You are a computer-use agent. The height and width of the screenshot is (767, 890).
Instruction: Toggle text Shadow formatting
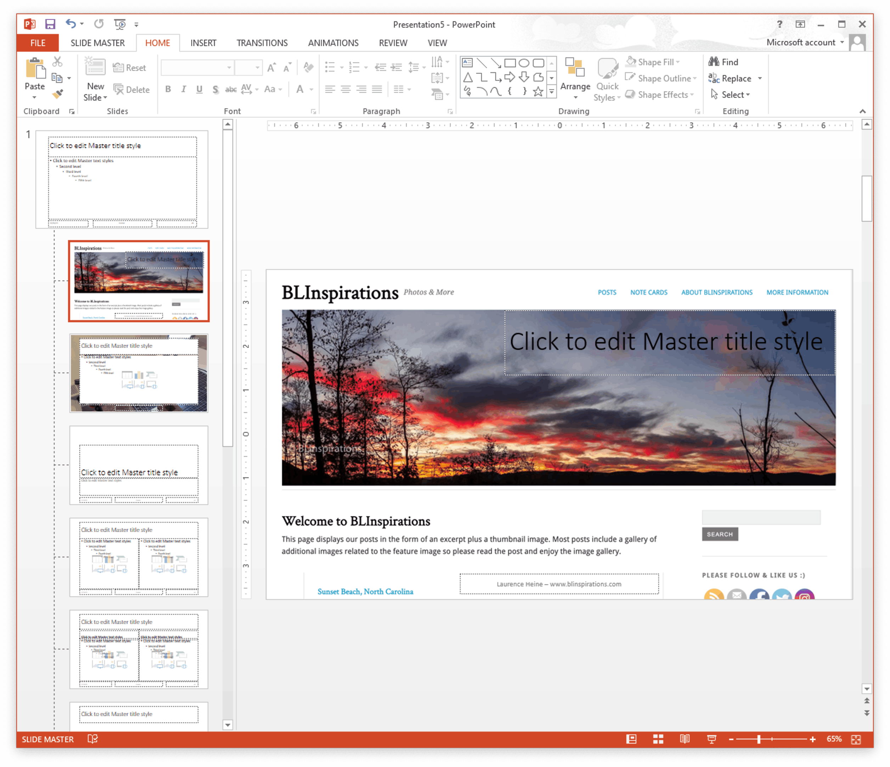point(215,89)
